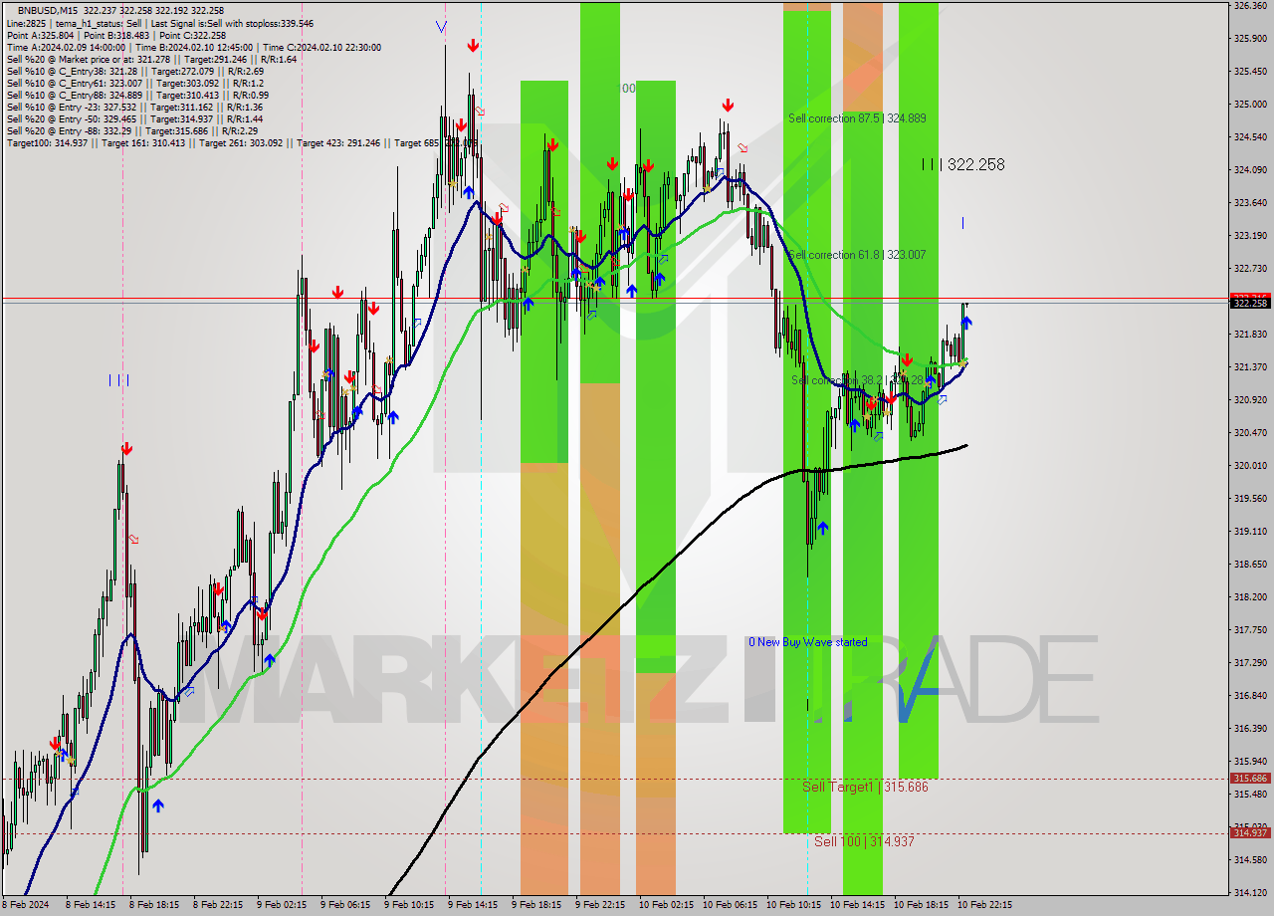
Task: Click the 326.360 price axis label
Action: pos(1250,5)
